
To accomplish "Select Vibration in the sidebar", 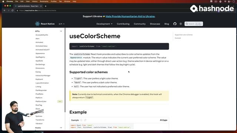I will point(39,124).
